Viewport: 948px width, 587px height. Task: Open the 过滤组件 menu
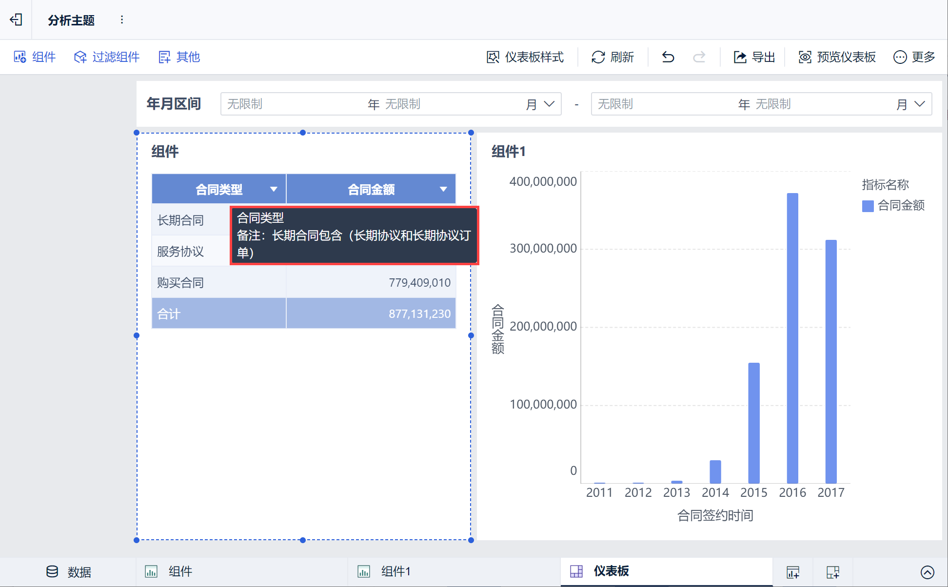[107, 57]
